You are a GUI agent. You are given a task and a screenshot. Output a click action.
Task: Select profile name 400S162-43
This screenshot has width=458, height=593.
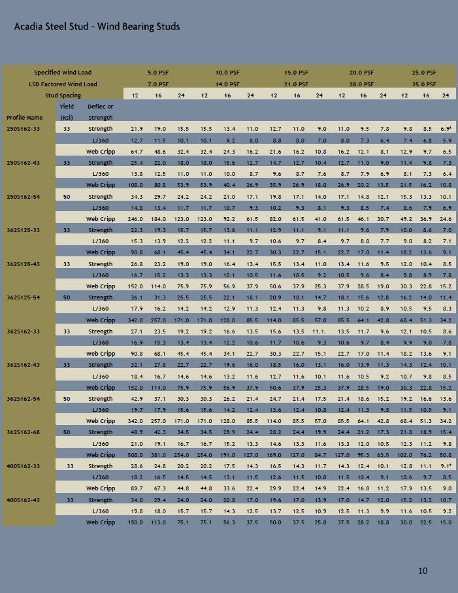click(23, 500)
